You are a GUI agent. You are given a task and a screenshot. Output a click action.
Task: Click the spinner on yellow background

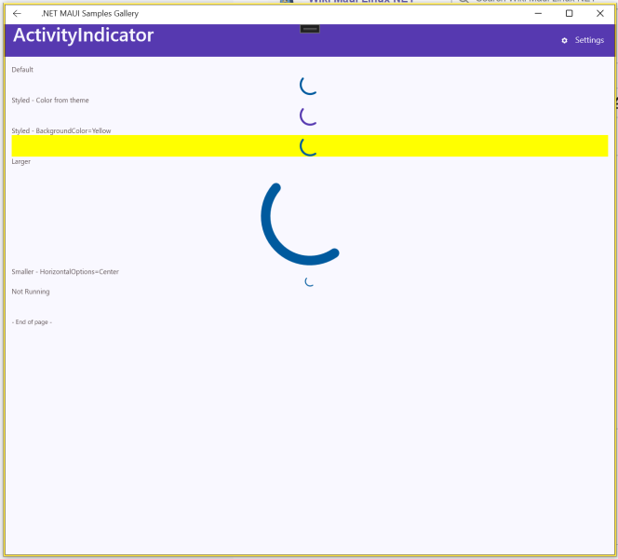click(x=309, y=146)
